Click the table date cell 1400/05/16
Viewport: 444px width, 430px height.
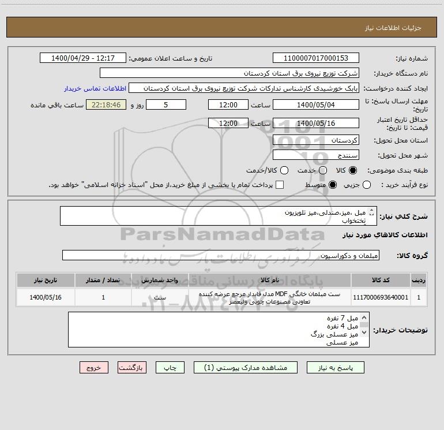46,297
